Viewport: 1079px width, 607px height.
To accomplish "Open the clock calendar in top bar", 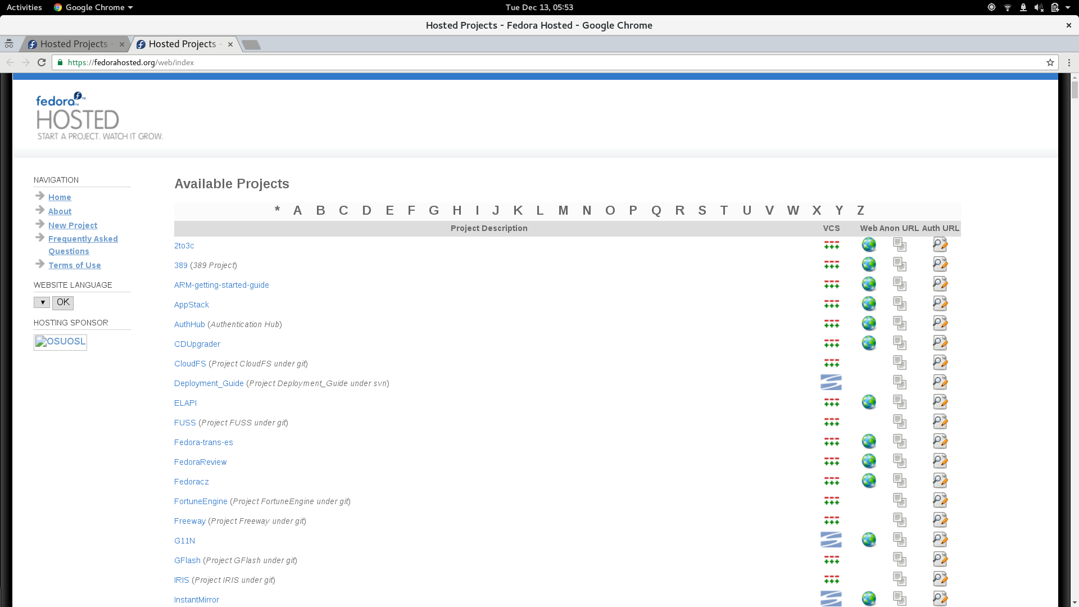I will tap(539, 7).
